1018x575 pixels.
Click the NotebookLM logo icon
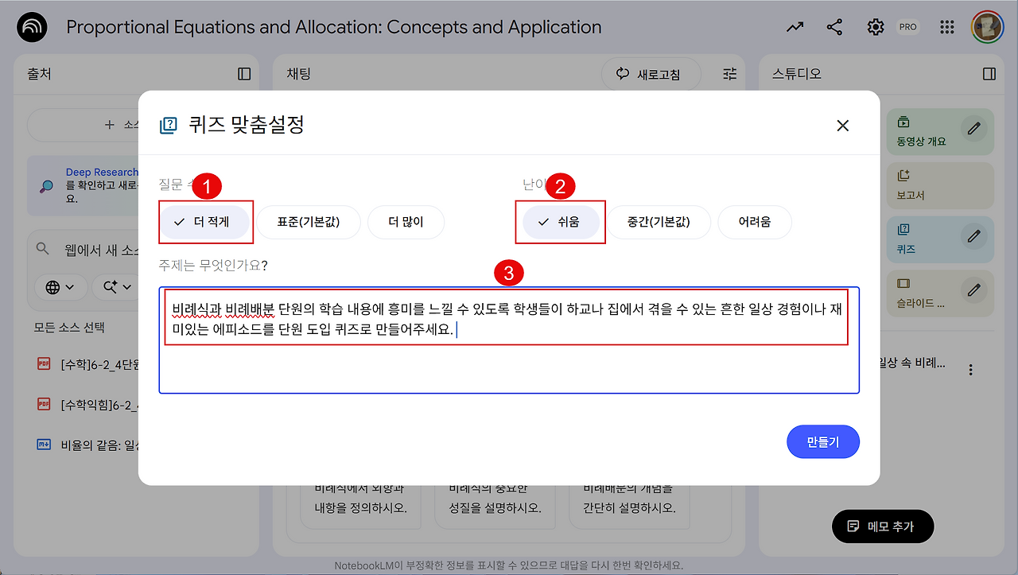[x=32, y=27]
